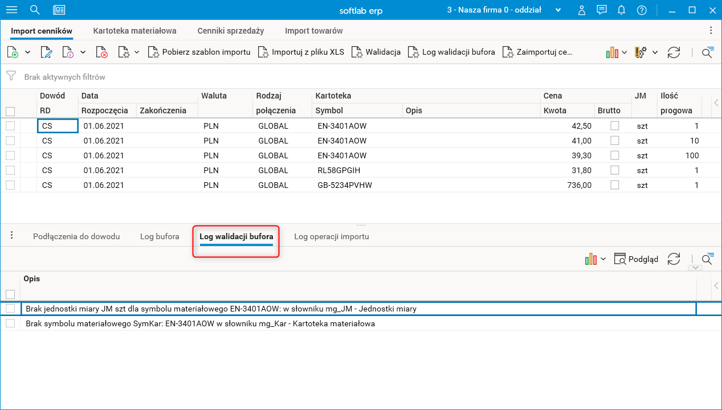Click Importuj z pliku XLS button

coord(301,52)
